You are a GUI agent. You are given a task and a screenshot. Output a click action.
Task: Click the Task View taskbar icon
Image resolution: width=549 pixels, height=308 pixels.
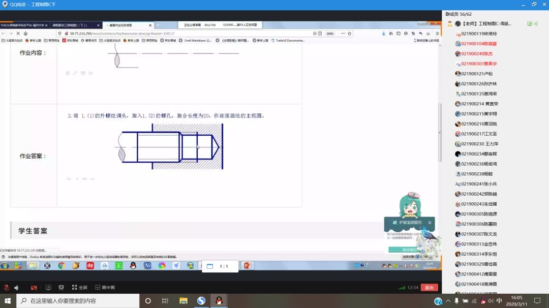pos(165,300)
